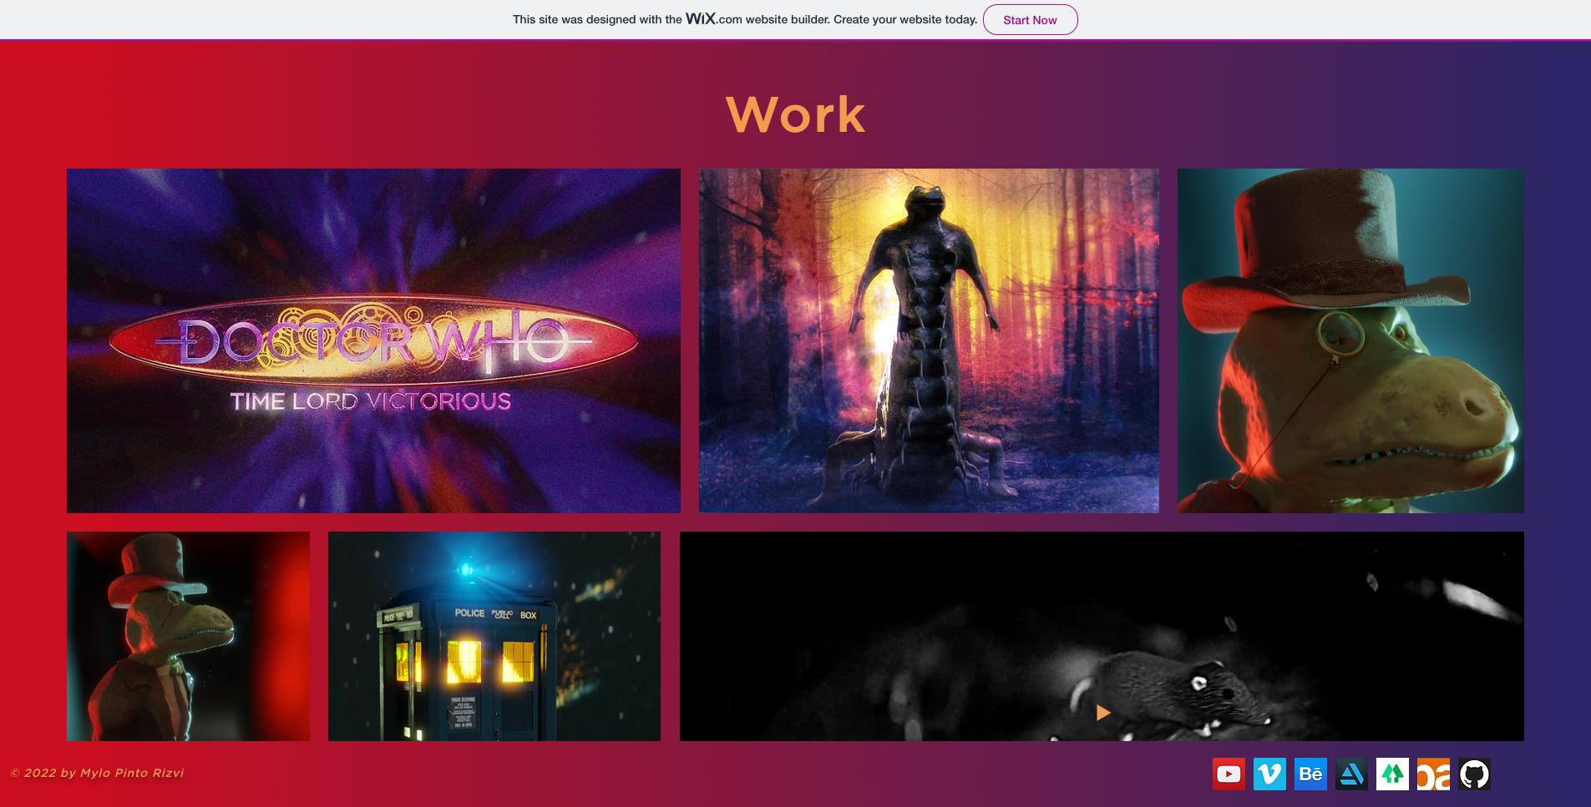Viewport: 1591px width, 807px height.
Task: Click the Mylo Pinto Rizvi copyright text
Action: (98, 773)
